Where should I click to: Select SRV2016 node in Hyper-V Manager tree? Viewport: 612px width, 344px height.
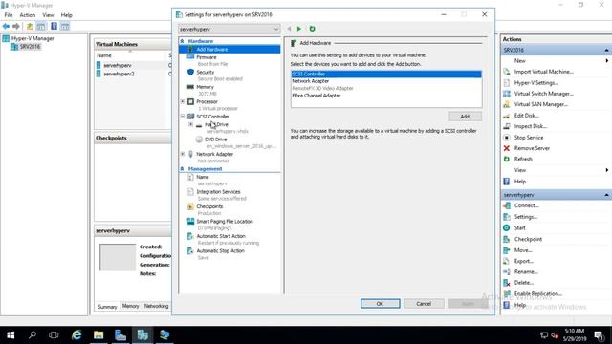tap(31, 47)
